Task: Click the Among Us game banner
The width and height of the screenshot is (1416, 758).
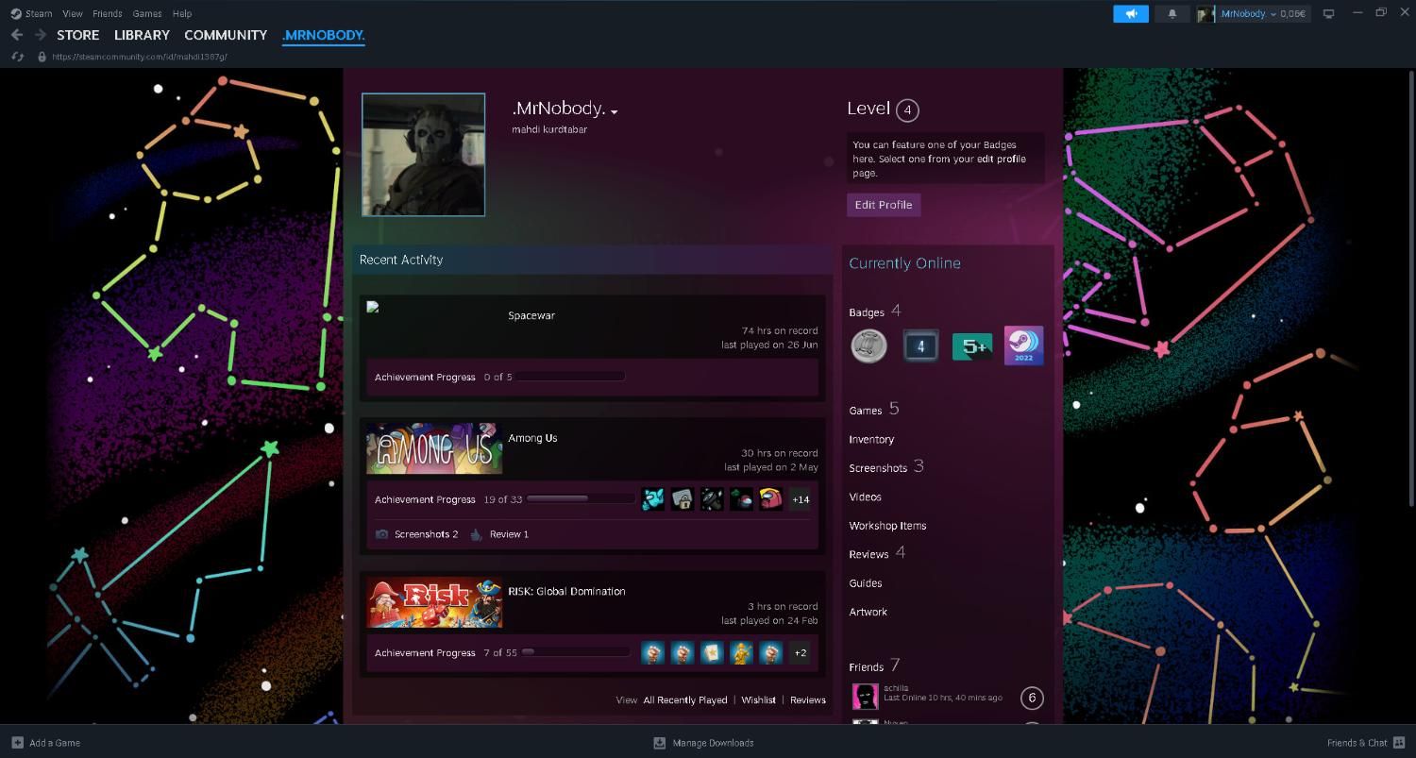Action: (x=434, y=449)
